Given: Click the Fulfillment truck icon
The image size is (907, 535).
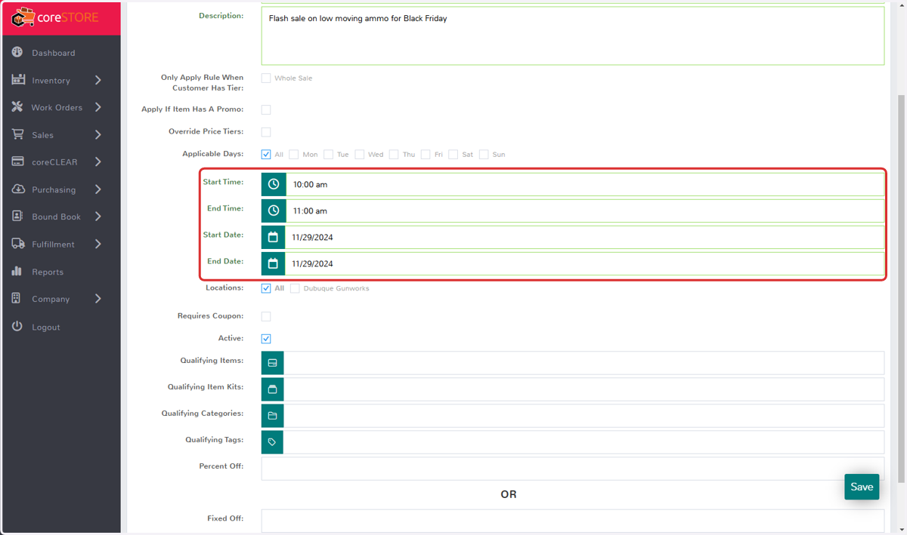Looking at the screenshot, I should 18,244.
